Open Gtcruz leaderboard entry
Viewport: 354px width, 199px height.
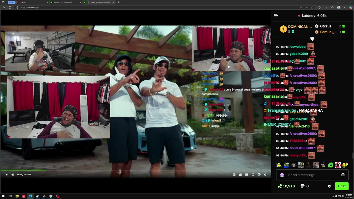coord(330,26)
